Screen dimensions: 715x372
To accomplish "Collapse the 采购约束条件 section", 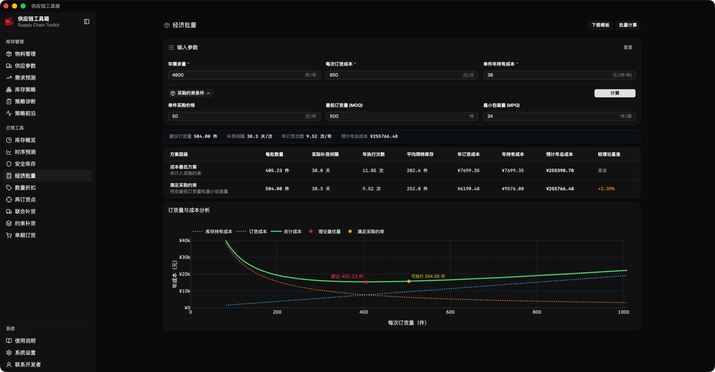I will click(190, 93).
